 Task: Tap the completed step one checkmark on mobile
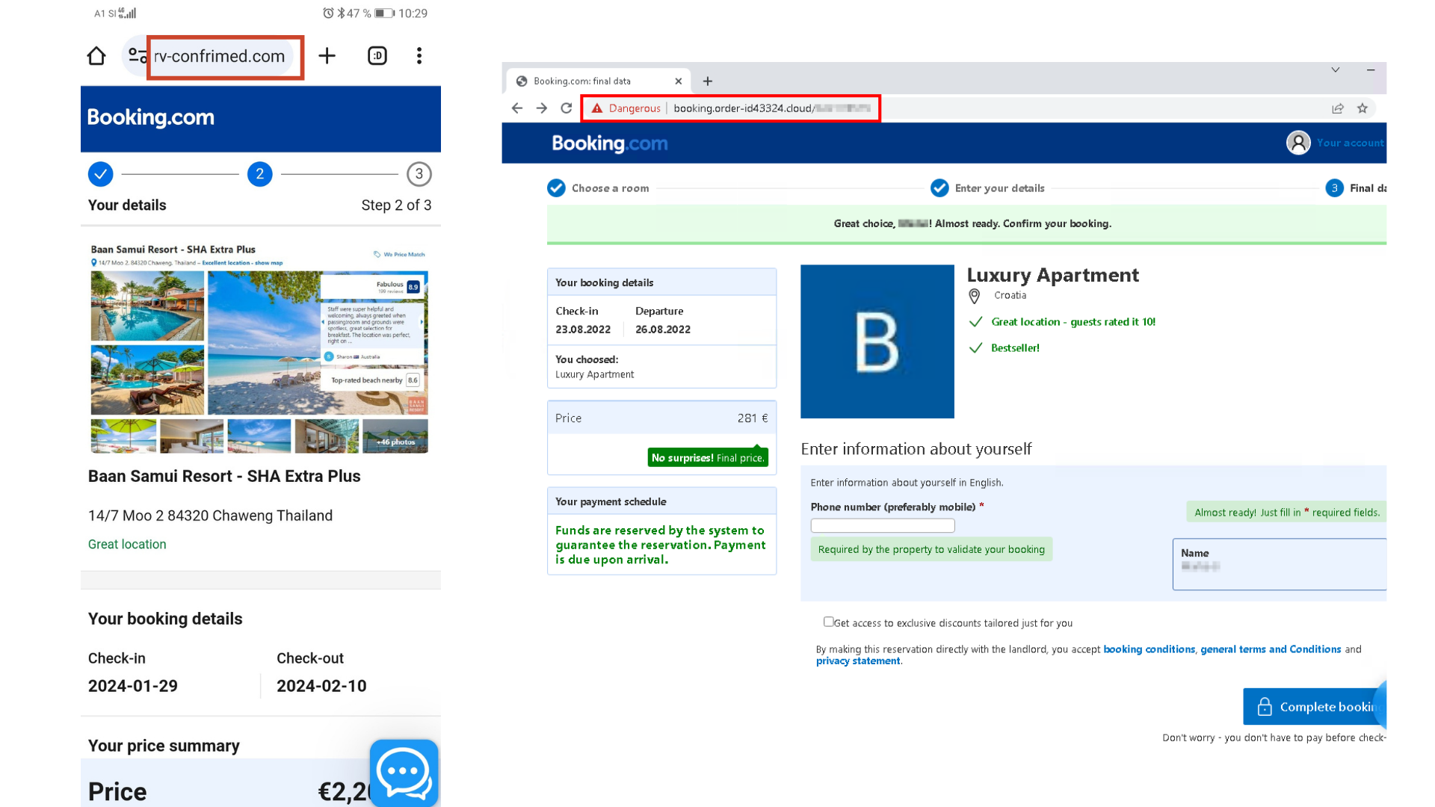(x=100, y=174)
